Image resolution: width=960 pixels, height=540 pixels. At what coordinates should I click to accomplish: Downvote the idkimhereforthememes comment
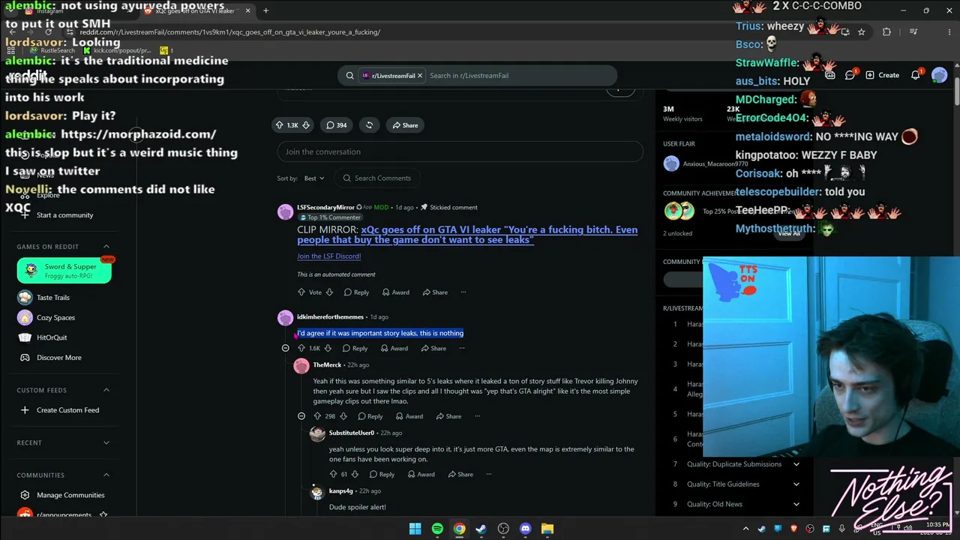coord(327,348)
